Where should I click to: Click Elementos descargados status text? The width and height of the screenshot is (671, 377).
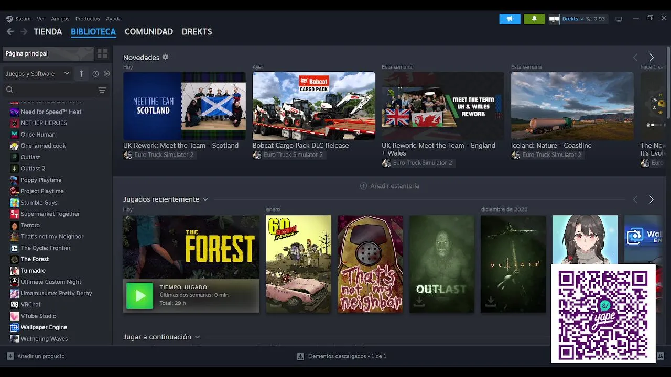(x=347, y=356)
